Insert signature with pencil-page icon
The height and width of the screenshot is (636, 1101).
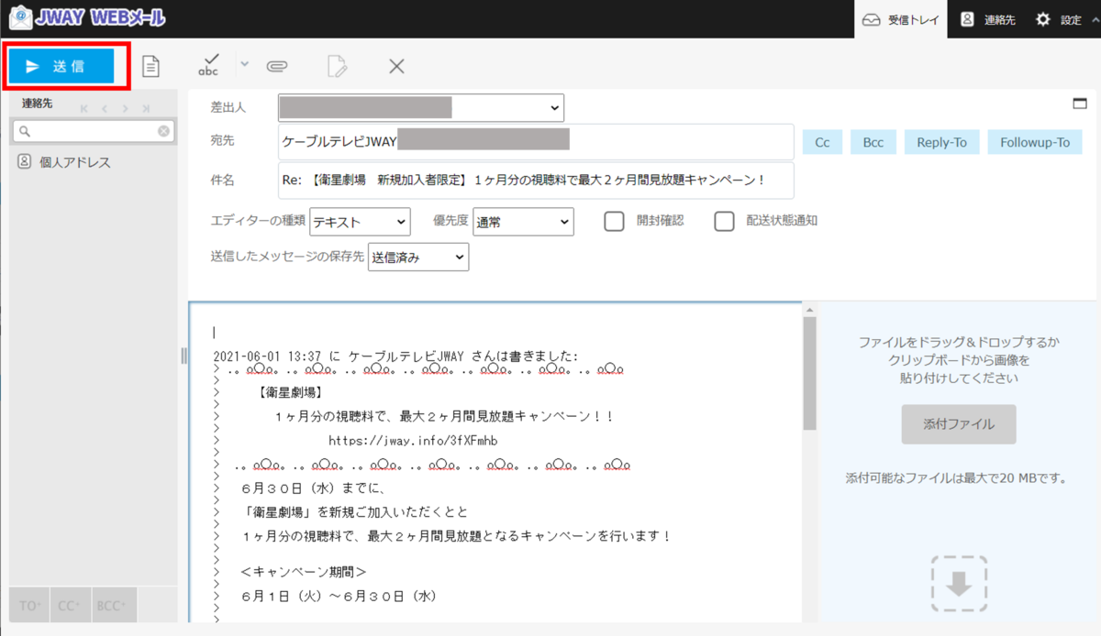(x=338, y=66)
